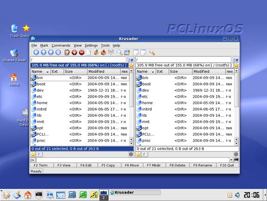
Task: Open the File menu
Action: click(34, 46)
